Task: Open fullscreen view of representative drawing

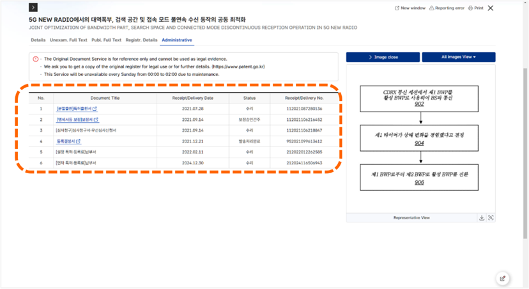Action: click(x=491, y=217)
